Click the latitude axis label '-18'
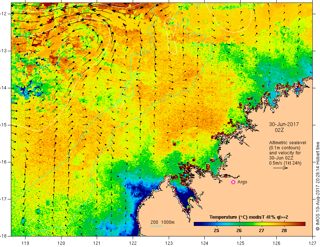Screen dimensions: 320x247 (4, 236)
